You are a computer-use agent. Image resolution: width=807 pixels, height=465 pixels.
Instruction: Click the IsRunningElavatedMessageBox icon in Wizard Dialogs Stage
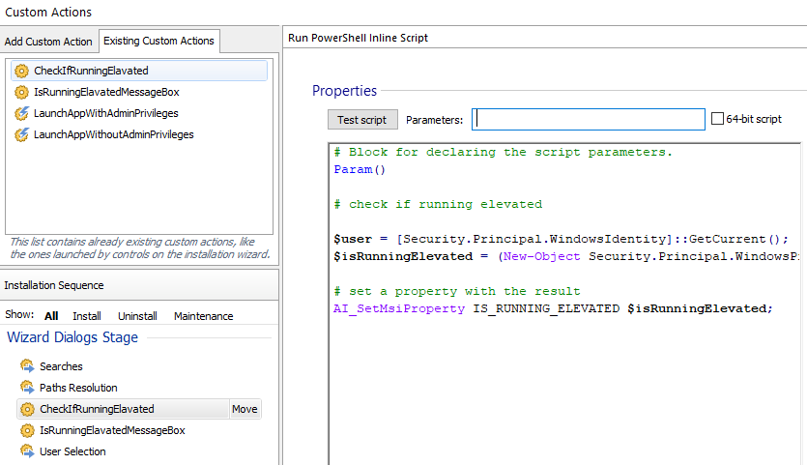pos(27,430)
